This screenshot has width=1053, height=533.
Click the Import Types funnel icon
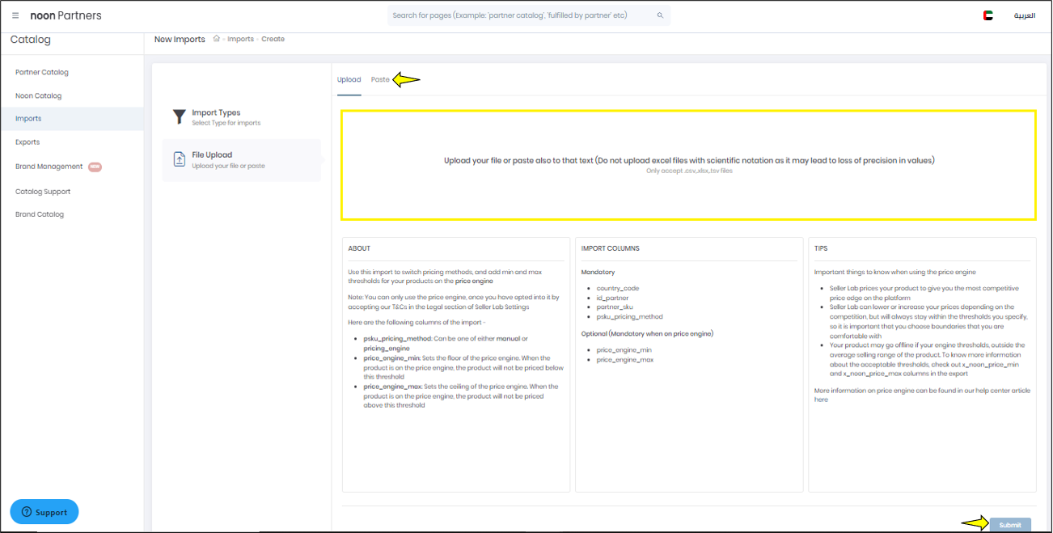click(180, 117)
